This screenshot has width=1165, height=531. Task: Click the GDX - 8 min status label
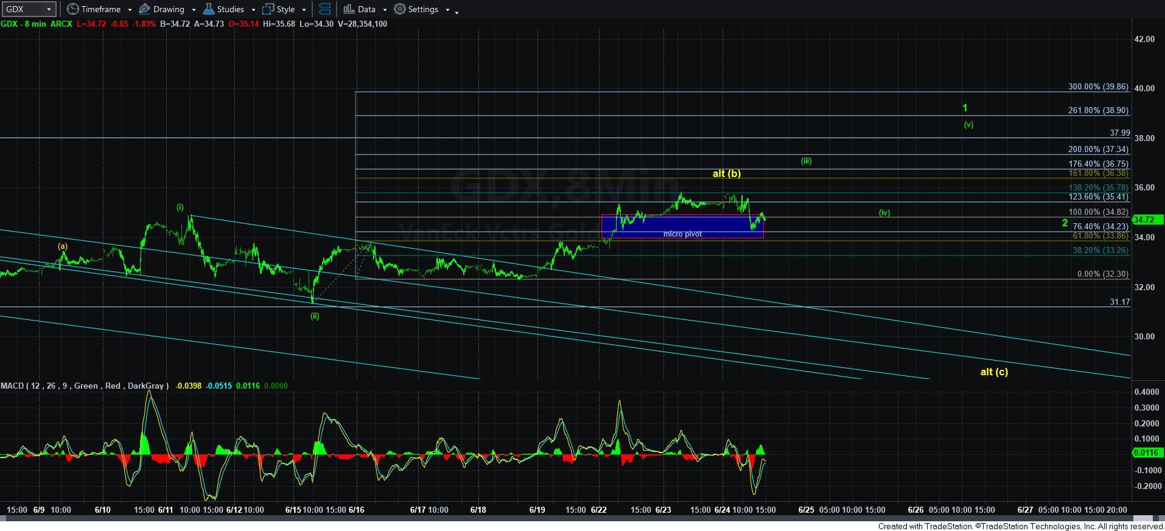point(24,24)
